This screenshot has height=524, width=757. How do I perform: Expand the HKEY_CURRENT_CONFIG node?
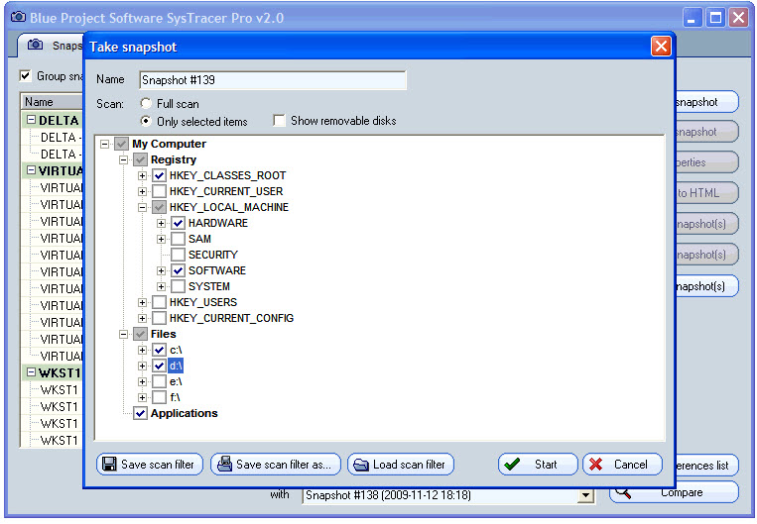(x=142, y=318)
